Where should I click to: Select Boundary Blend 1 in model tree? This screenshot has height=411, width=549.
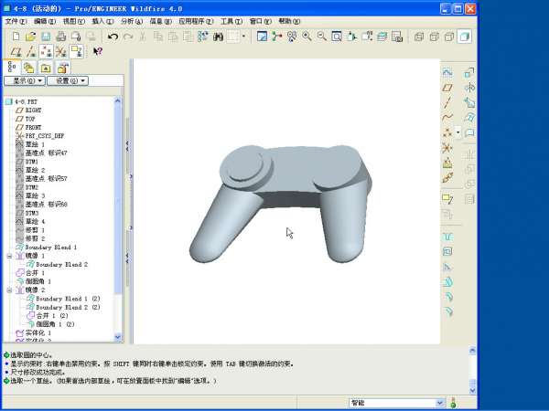pyautogui.click(x=51, y=248)
